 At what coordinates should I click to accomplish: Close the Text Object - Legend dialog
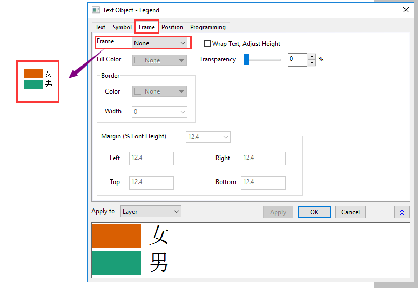tap(406, 10)
